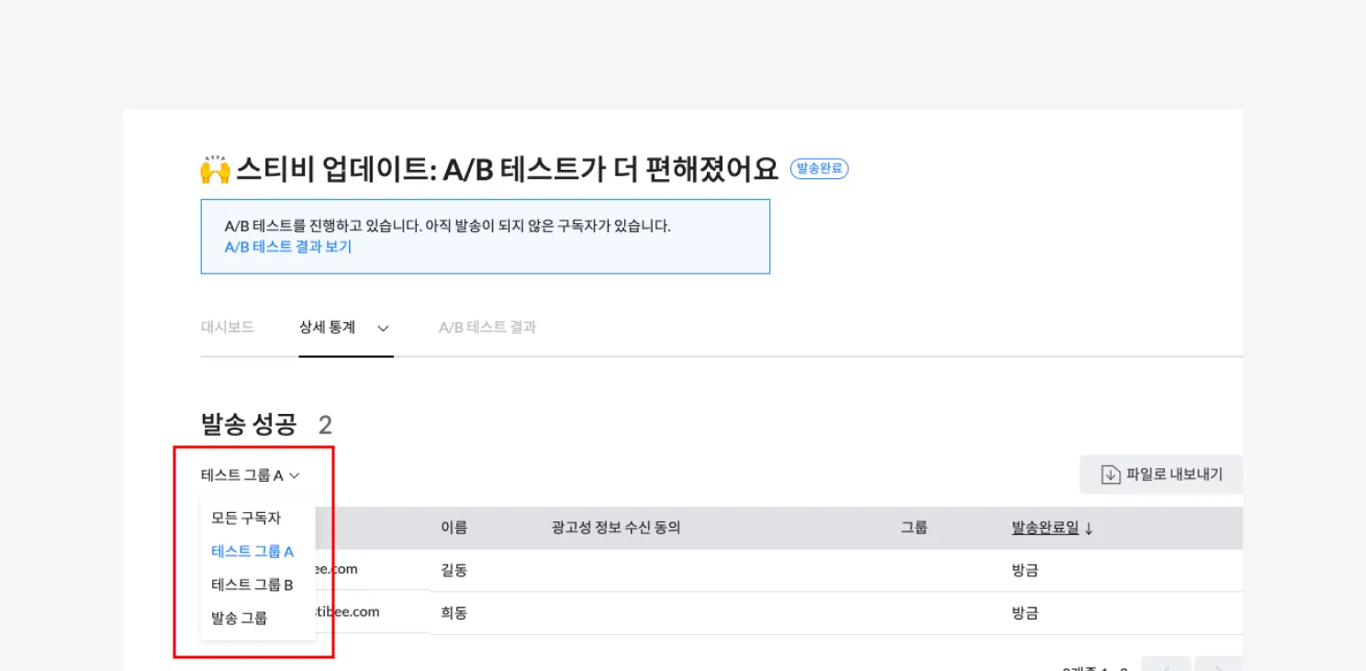Follow the A/B 테스트 결과 보기 link
Image resolution: width=1366 pixels, height=671 pixels.
(x=288, y=247)
